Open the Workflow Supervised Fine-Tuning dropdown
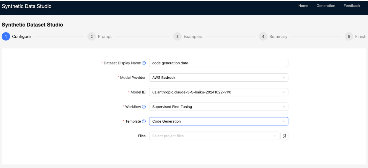The height and width of the screenshot is (168, 368). (x=218, y=107)
